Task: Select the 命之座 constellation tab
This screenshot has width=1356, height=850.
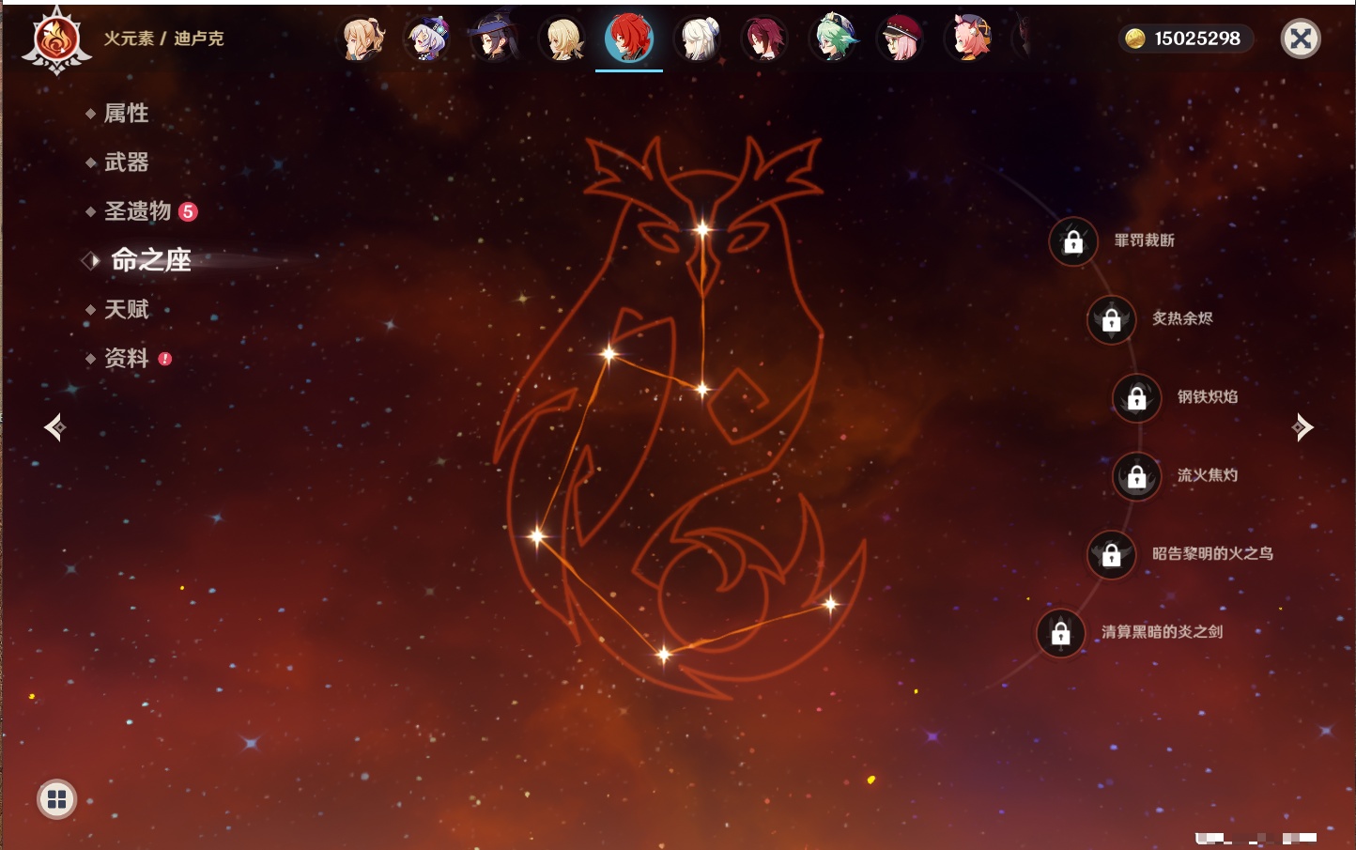Action: (x=150, y=260)
